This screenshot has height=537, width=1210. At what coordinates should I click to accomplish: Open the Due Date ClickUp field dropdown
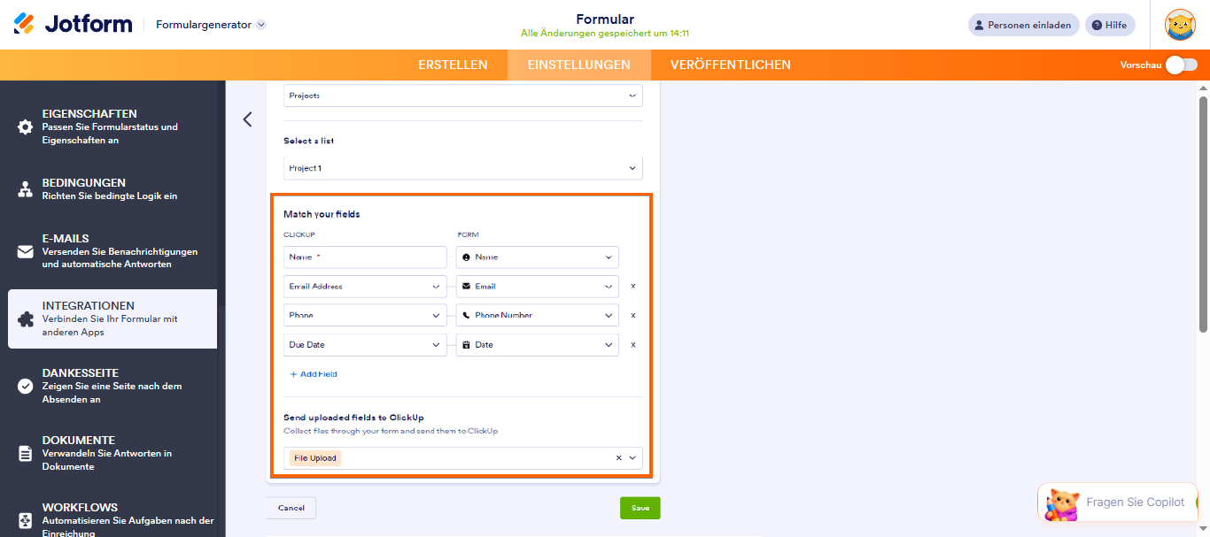click(x=365, y=344)
